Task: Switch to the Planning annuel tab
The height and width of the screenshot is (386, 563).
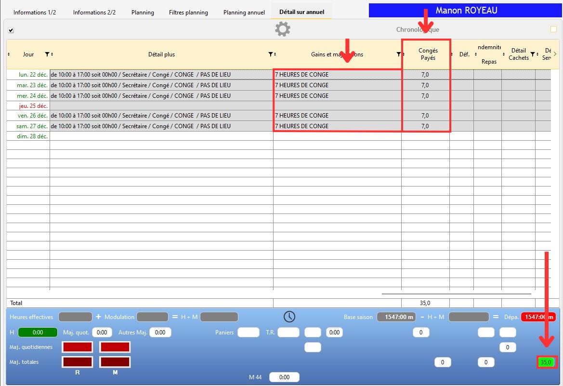Action: click(x=244, y=12)
